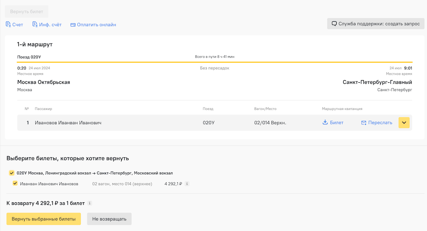
Task: Click the Без пересадок label
Action: [x=215, y=68]
